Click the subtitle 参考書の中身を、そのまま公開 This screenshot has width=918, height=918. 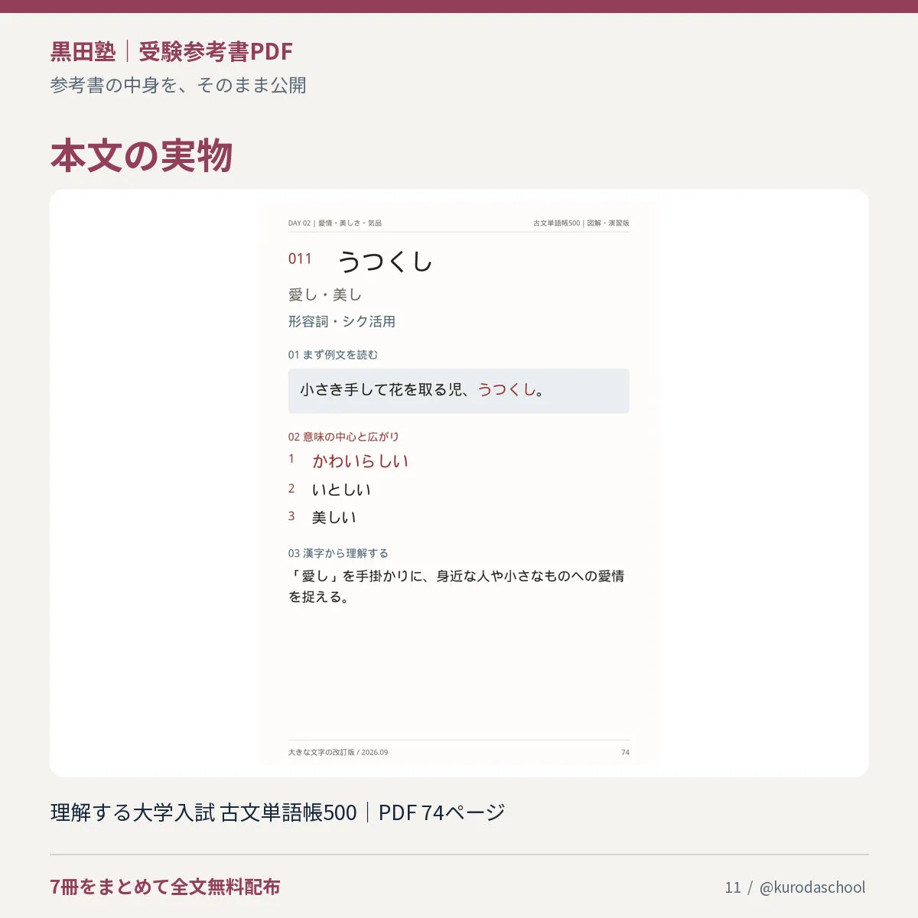point(178,85)
